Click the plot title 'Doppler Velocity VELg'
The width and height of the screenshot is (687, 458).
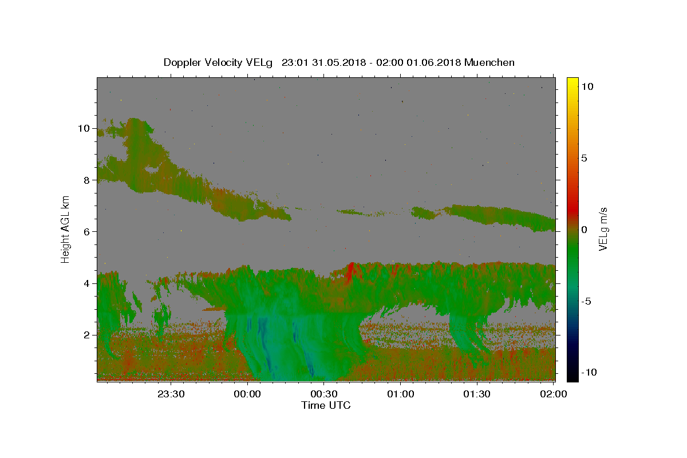(x=219, y=62)
